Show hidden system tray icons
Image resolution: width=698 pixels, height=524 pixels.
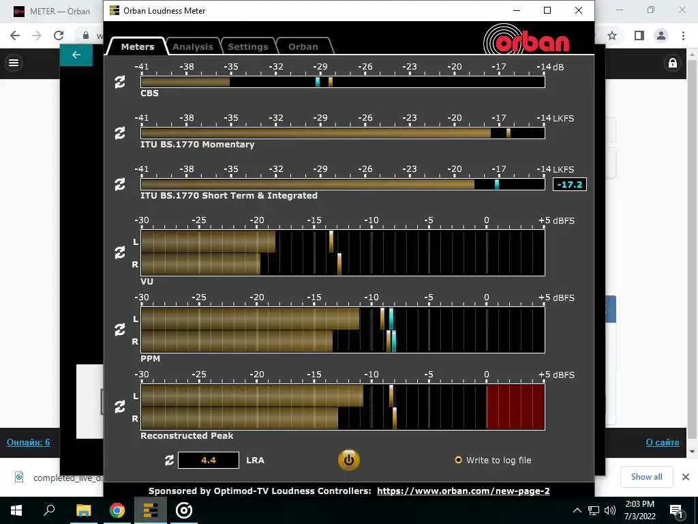577,510
